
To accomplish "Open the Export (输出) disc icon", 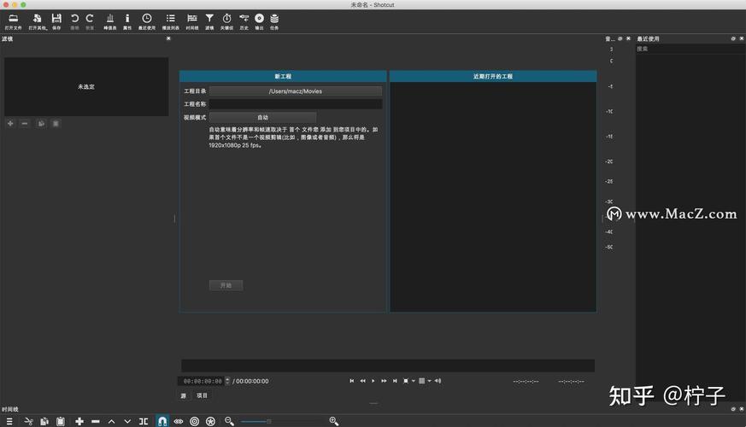I will (x=259, y=21).
